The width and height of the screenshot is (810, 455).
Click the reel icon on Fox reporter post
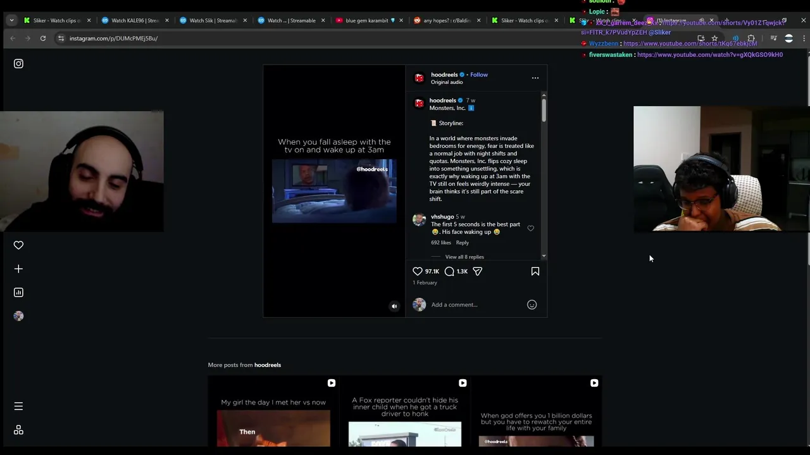pos(463,383)
